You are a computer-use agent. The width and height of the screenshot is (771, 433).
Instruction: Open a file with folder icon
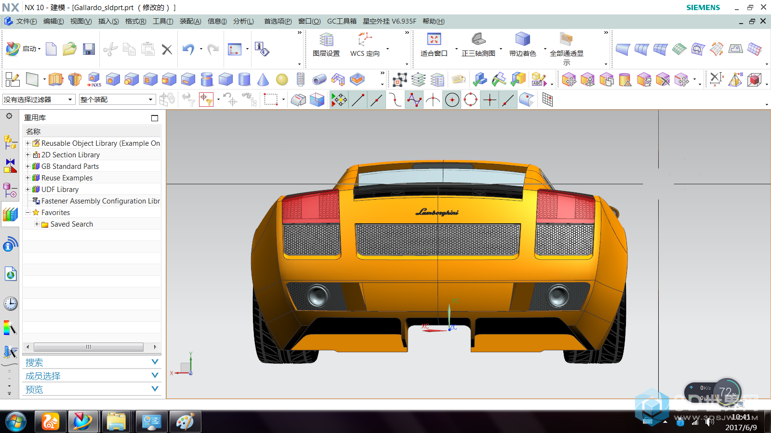click(69, 49)
